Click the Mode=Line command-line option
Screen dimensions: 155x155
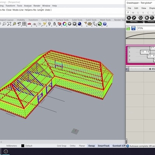tap(18, 10)
